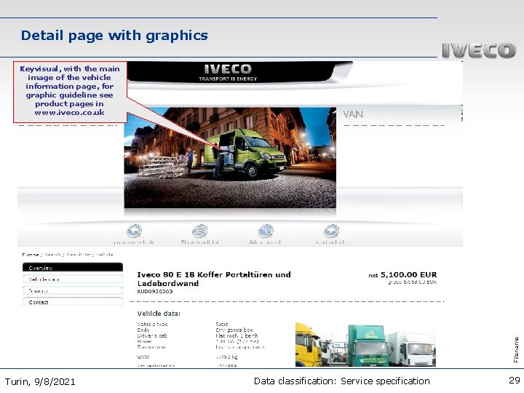Click the 'Vehicle data:' heading

(x=159, y=314)
